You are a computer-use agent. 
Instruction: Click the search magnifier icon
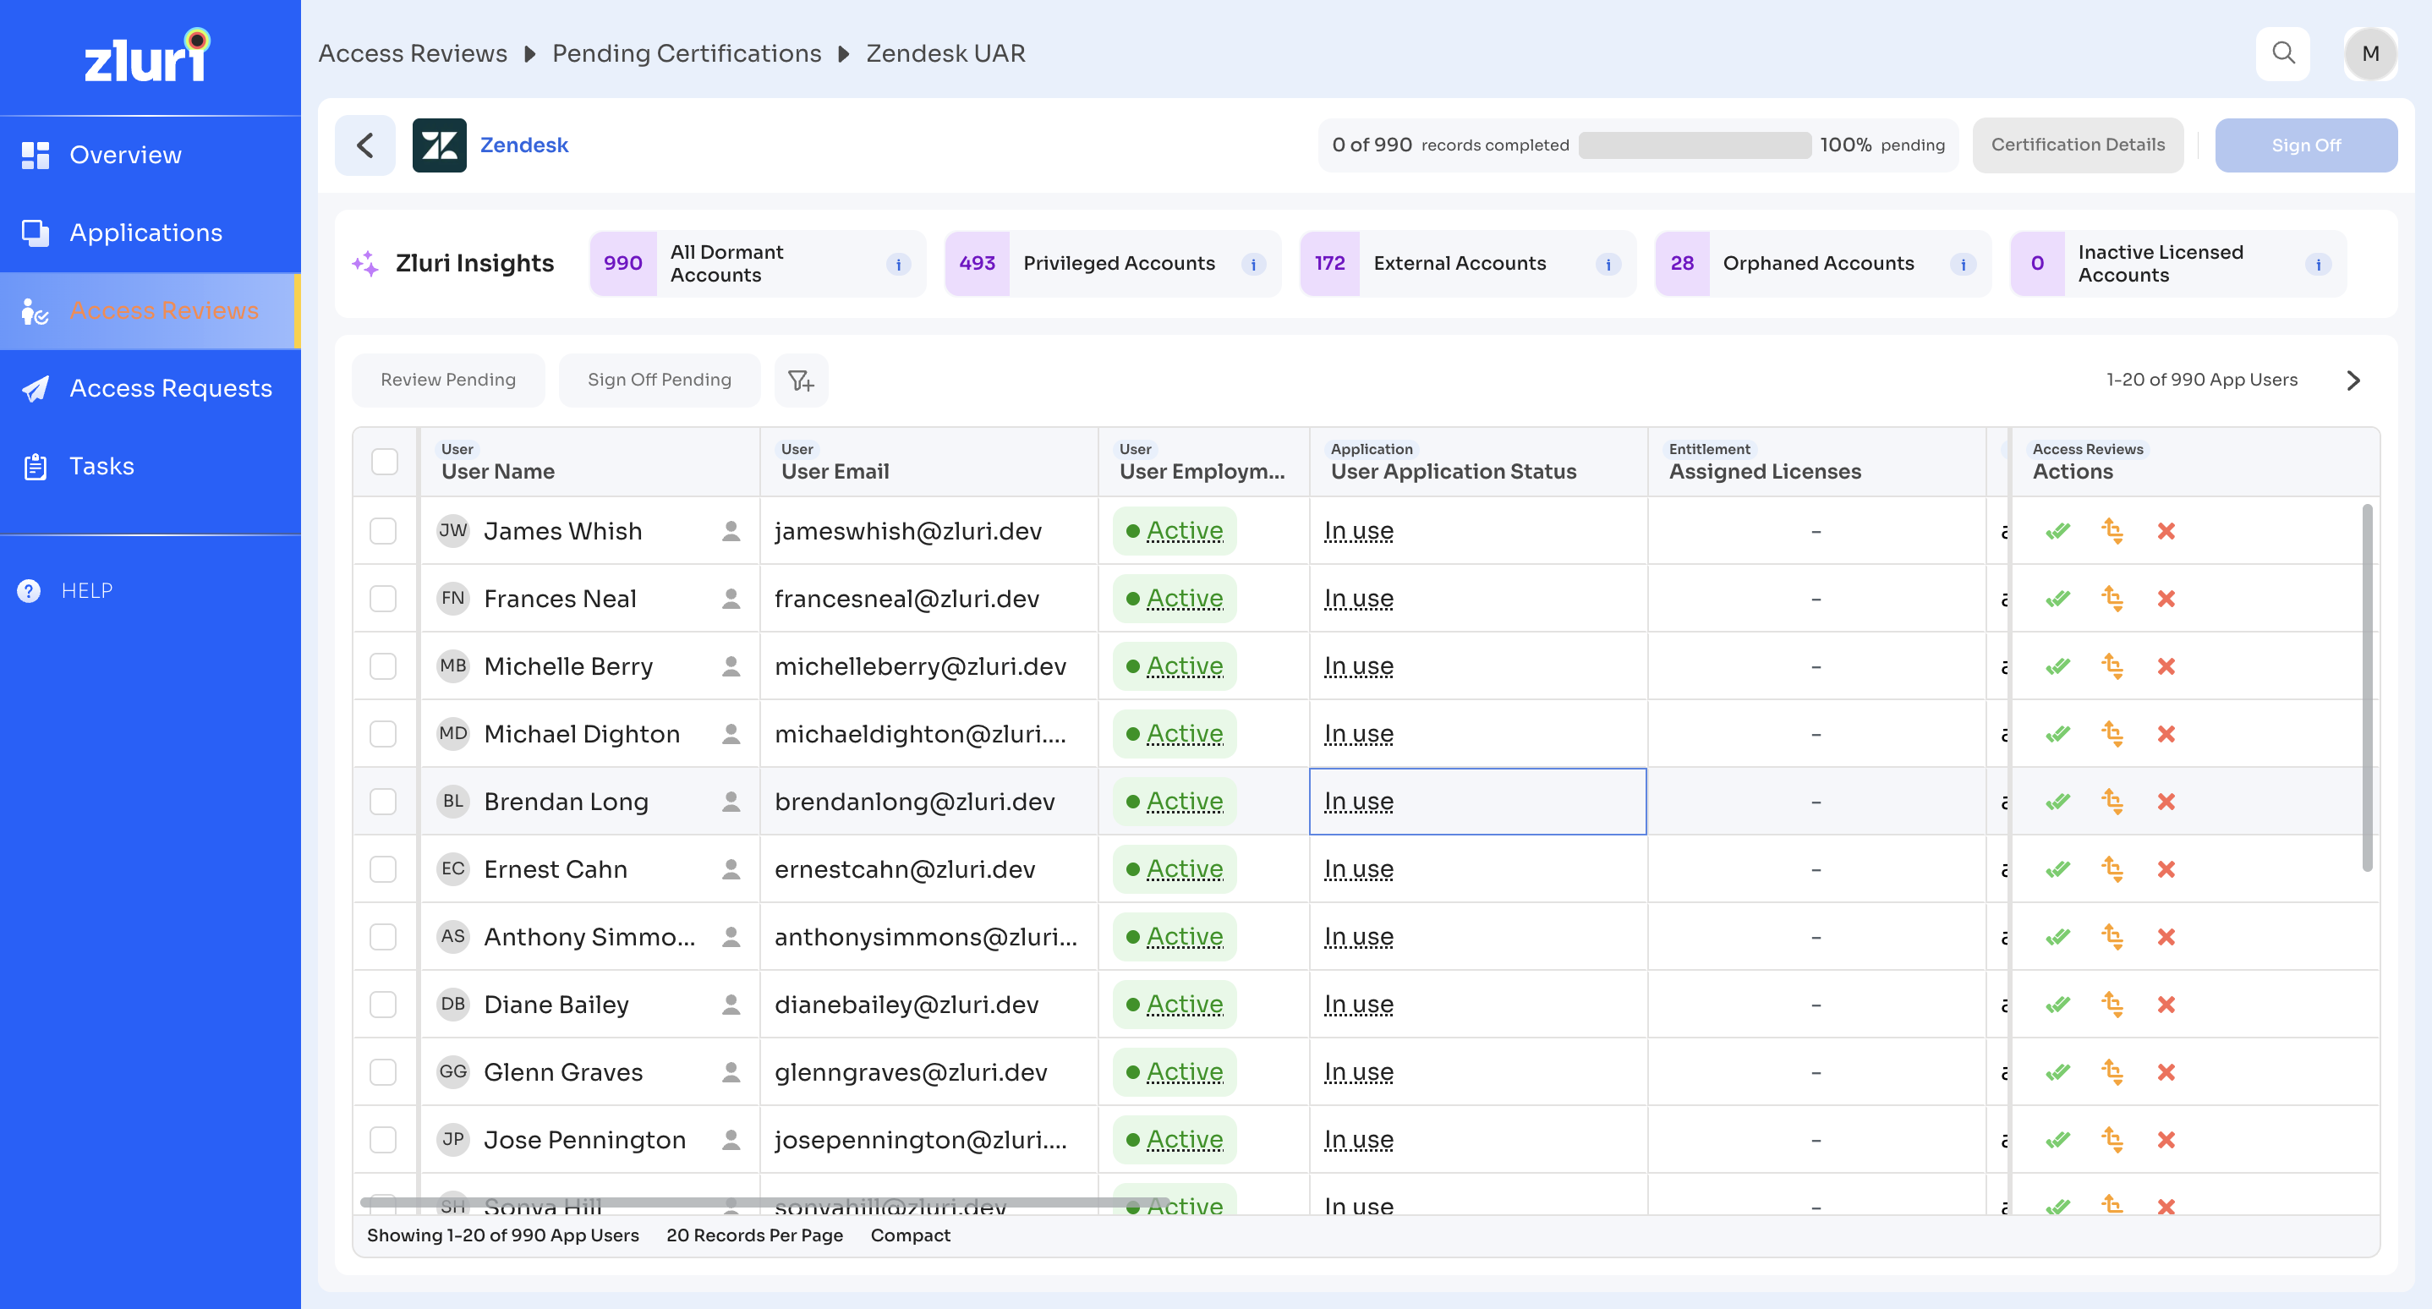click(x=2281, y=53)
